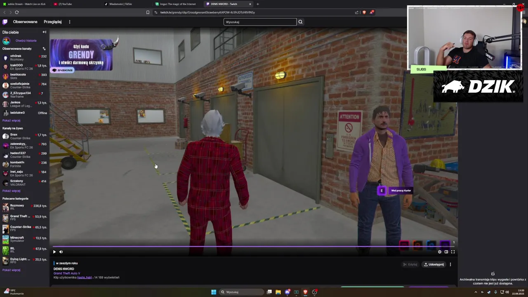Open beatkacola channel in sidebar

pyautogui.click(x=25, y=76)
